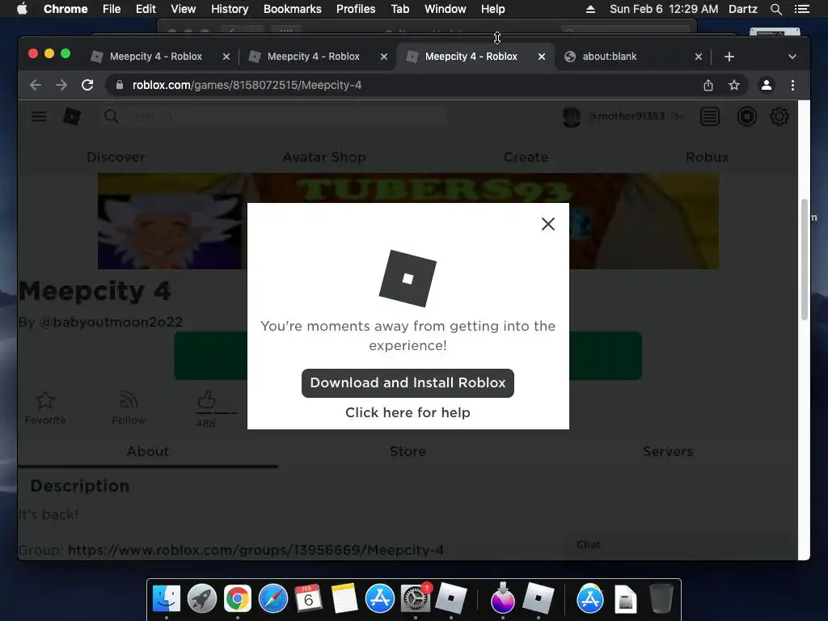
Task: Go to the Avatar Shop page
Action: coord(324,157)
